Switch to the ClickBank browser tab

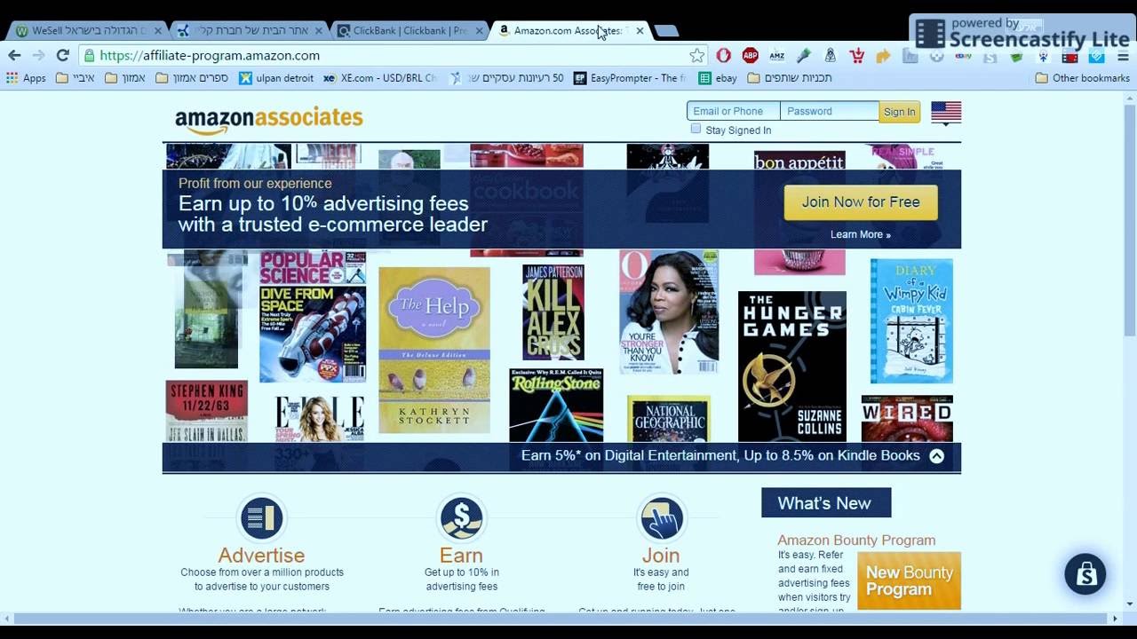(x=409, y=30)
